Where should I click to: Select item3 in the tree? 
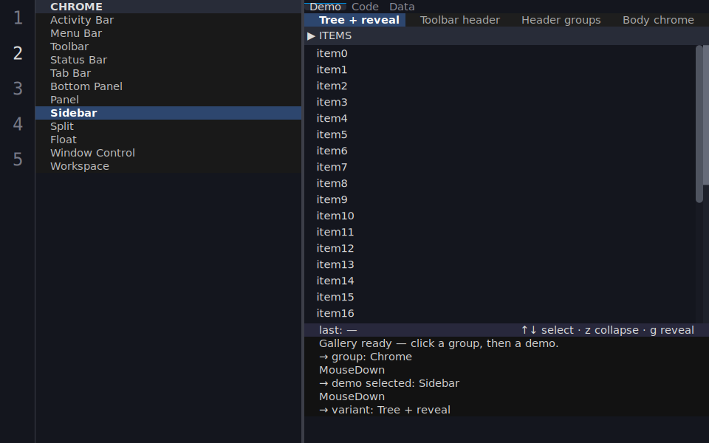point(500,102)
